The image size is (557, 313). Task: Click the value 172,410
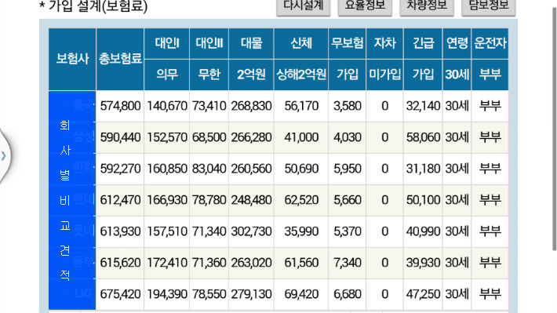[167, 263]
